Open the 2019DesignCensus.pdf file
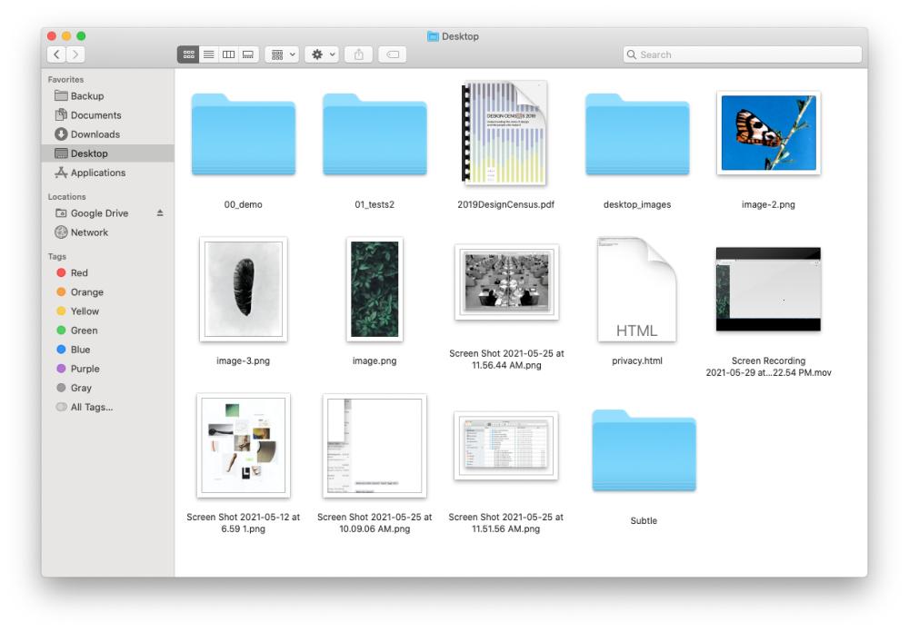This screenshot has width=909, height=632. point(505,133)
